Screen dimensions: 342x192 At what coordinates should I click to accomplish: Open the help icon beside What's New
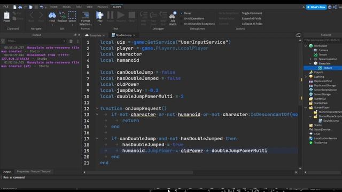click(x=330, y=7)
